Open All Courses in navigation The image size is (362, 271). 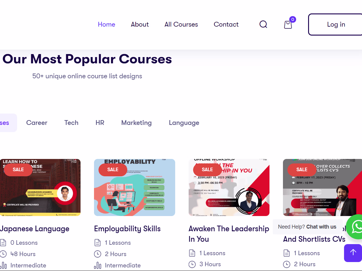tap(181, 25)
